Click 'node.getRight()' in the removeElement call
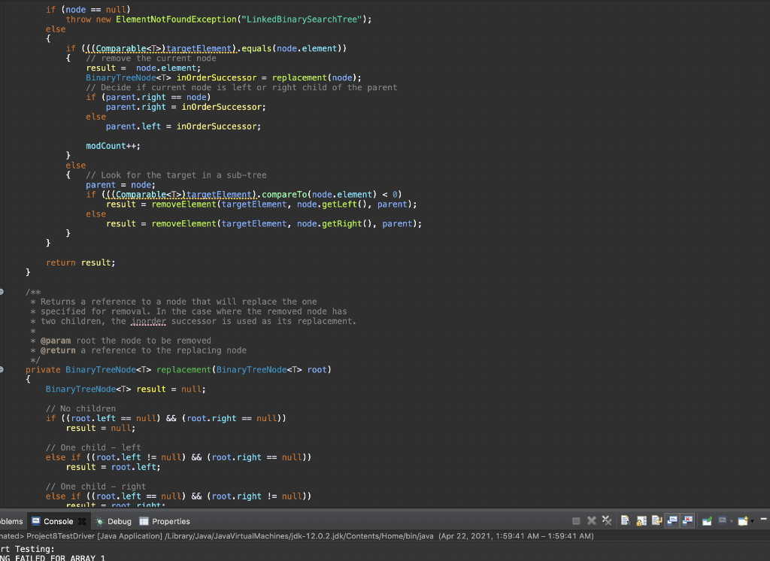Image resolution: width=770 pixels, height=561 pixels. click(x=334, y=223)
